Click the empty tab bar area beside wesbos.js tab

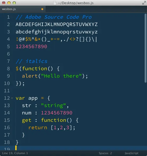[96, 9]
